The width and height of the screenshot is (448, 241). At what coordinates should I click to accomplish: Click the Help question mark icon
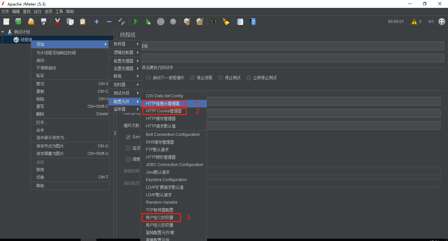pyautogui.click(x=253, y=22)
